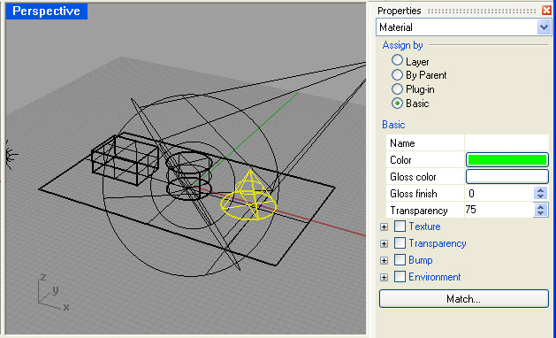Viewport: 556px width, 338px height.
Task: Expand the Texture section
Action: pos(384,227)
